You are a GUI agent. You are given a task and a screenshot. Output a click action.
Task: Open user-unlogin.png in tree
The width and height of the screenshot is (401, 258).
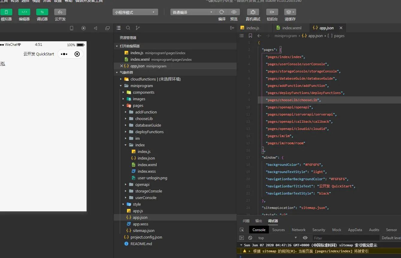click(152, 178)
